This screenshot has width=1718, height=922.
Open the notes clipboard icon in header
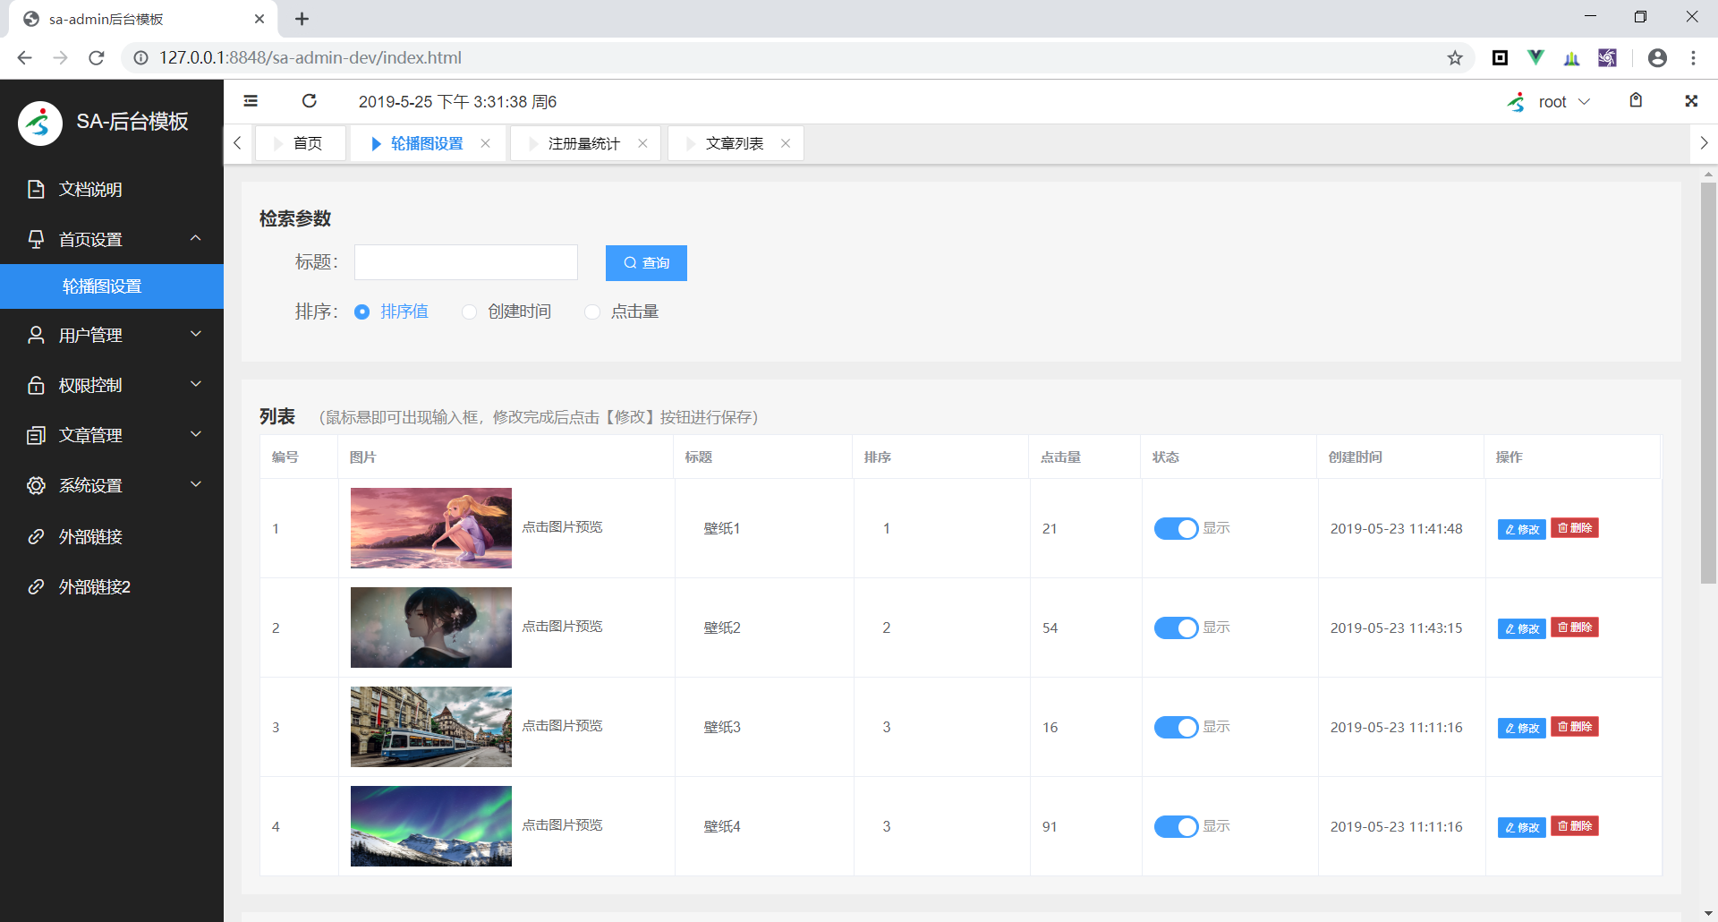1636,100
